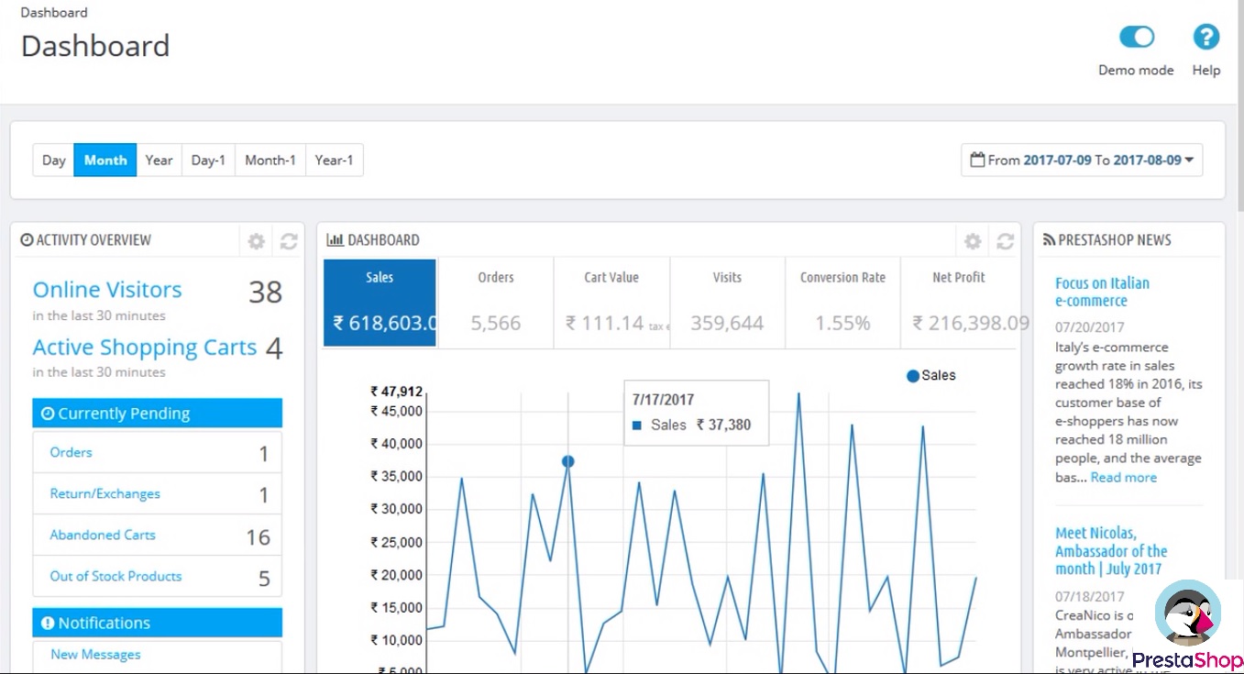Expand the Notifications section header
Screen dimensions: 1244x674
pyautogui.click(x=157, y=623)
